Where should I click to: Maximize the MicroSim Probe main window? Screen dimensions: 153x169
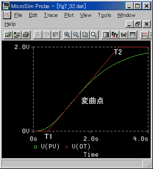click(138, 6)
